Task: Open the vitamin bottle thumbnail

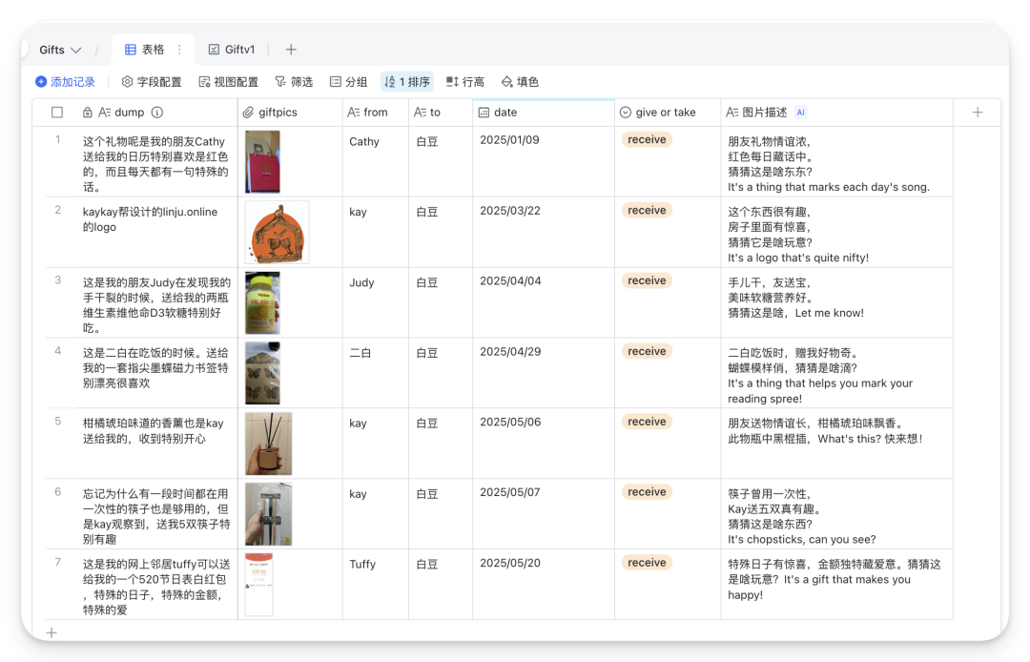Action: 263,302
